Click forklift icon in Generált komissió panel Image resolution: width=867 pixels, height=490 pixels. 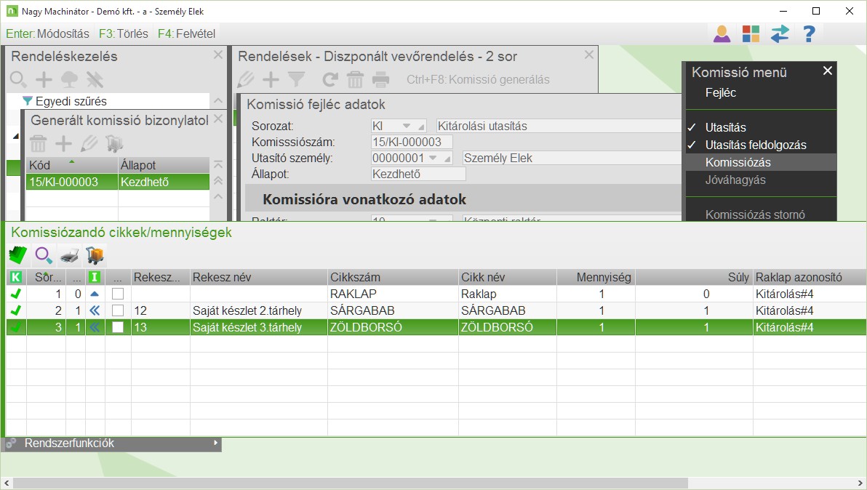(114, 144)
